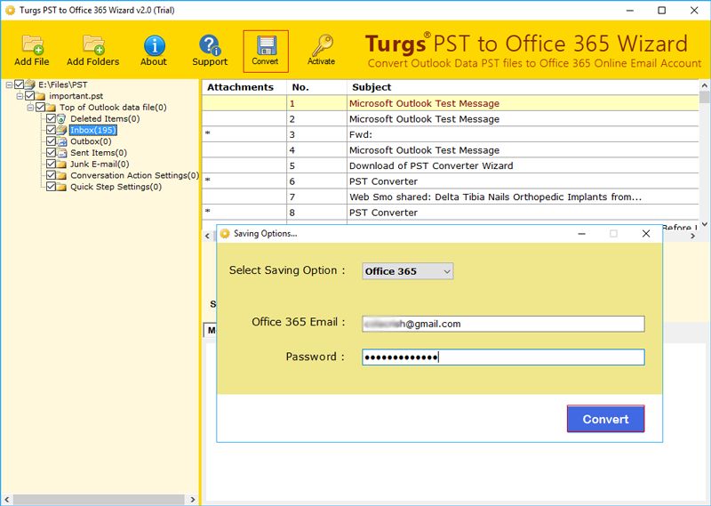Click the Sent Items folder icon
This screenshot has height=506, width=711.
tap(61, 153)
